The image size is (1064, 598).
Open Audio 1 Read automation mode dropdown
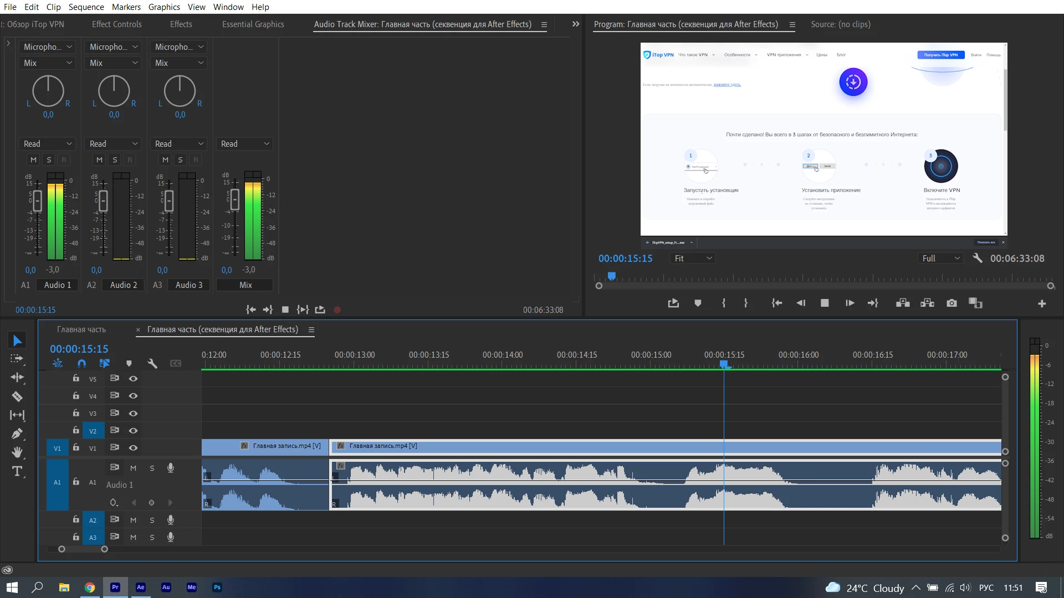[x=48, y=144]
